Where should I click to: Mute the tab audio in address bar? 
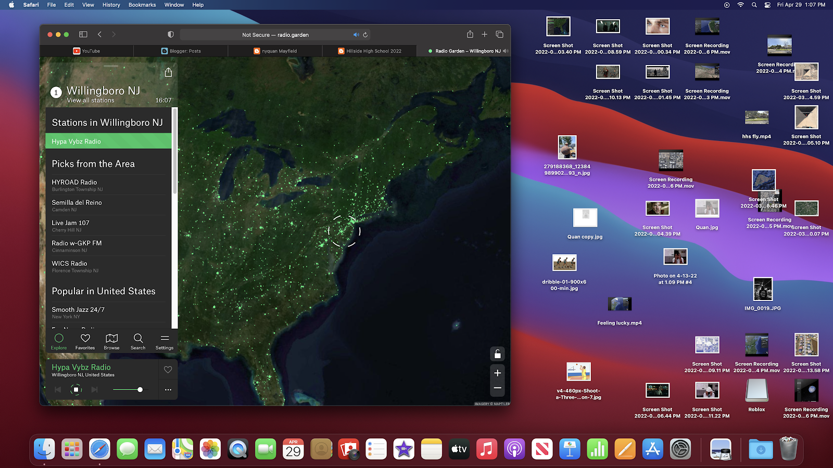click(356, 35)
